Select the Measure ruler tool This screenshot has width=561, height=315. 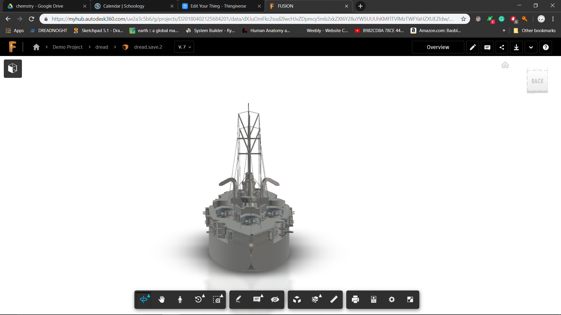pyautogui.click(x=334, y=300)
